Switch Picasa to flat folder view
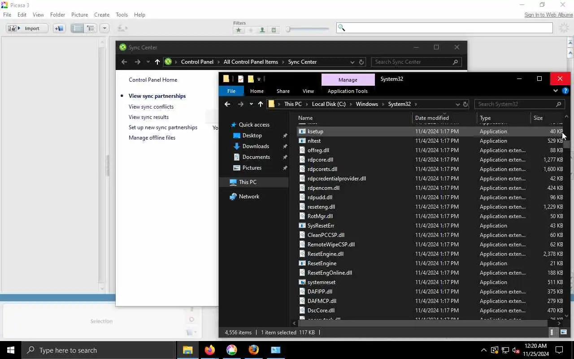The image size is (574, 359). tap(78, 28)
